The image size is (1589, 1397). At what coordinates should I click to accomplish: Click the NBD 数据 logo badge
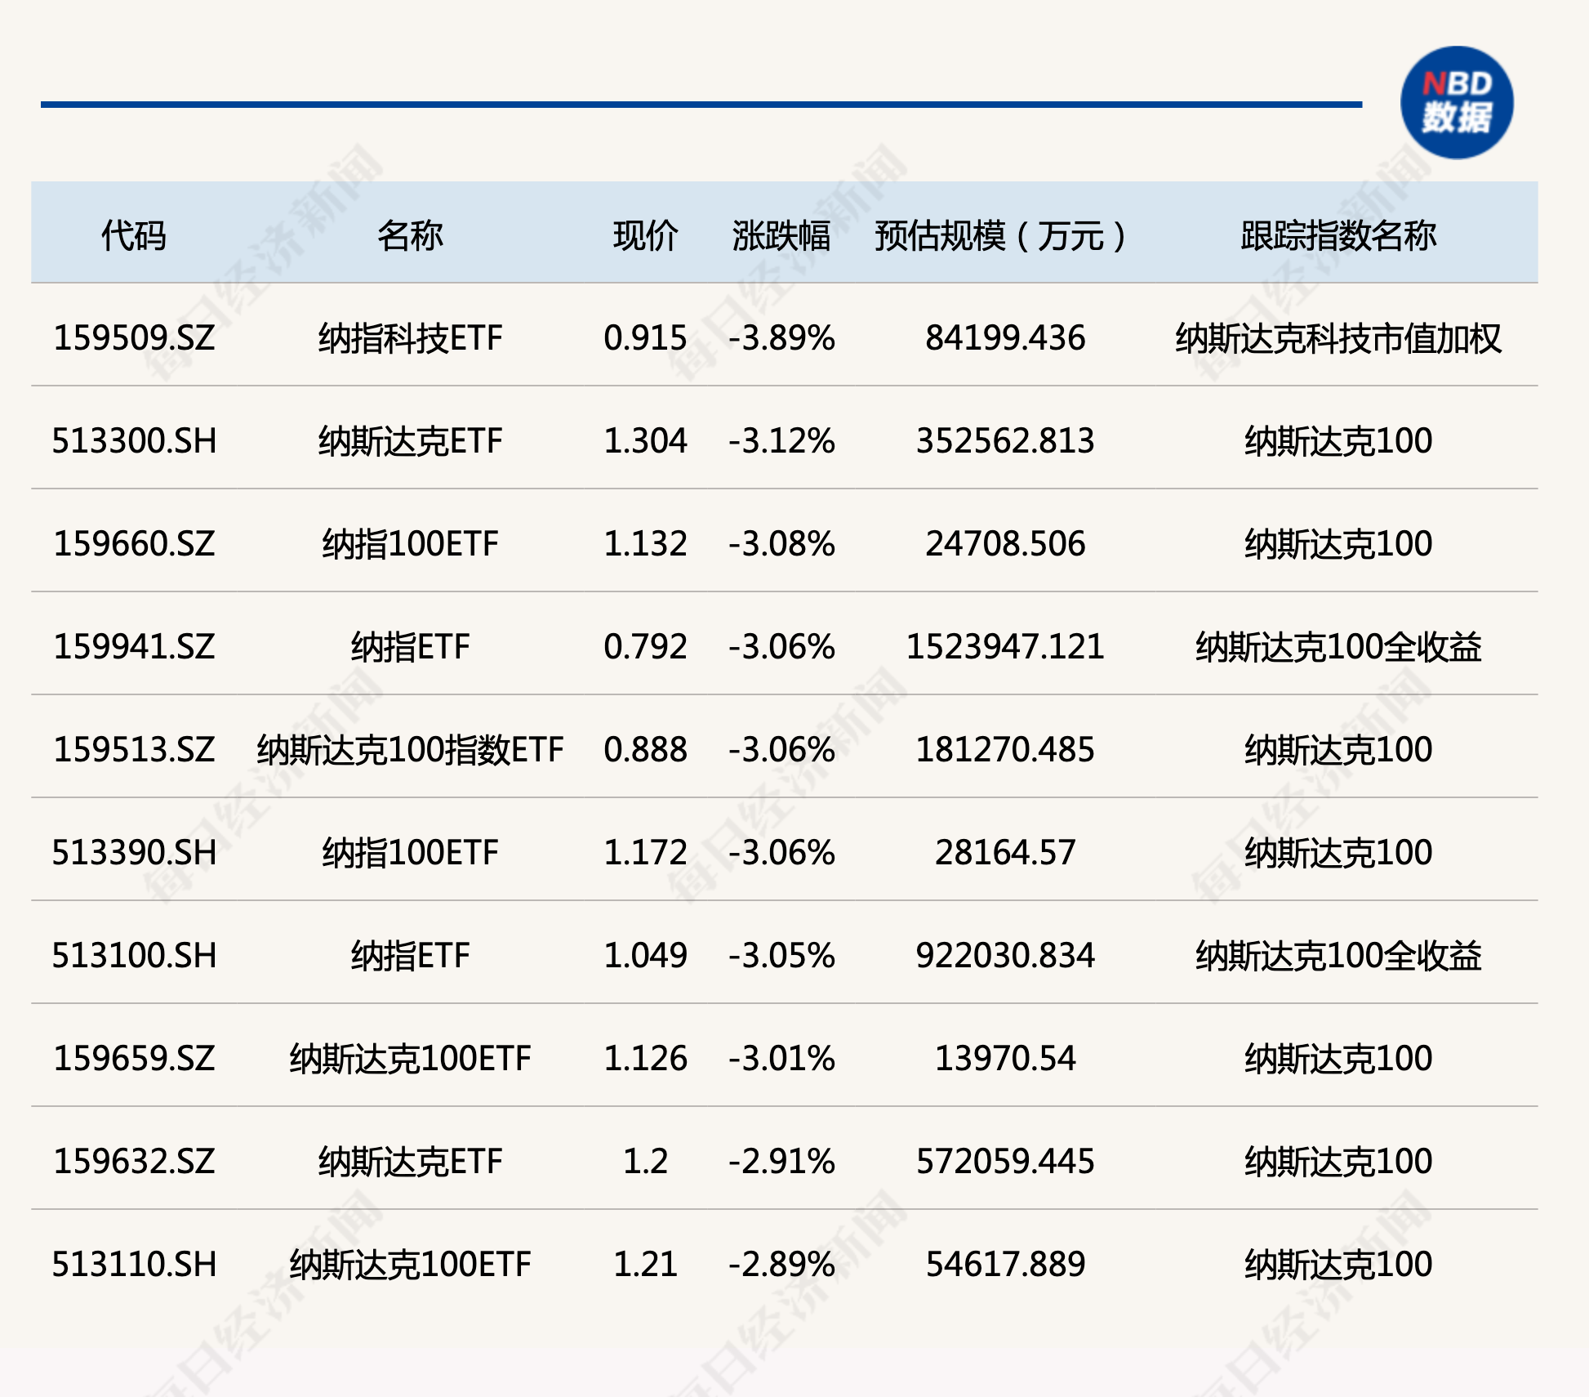click(x=1457, y=103)
